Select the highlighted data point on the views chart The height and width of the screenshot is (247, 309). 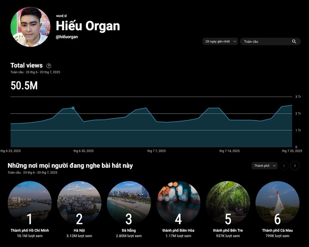(73, 108)
